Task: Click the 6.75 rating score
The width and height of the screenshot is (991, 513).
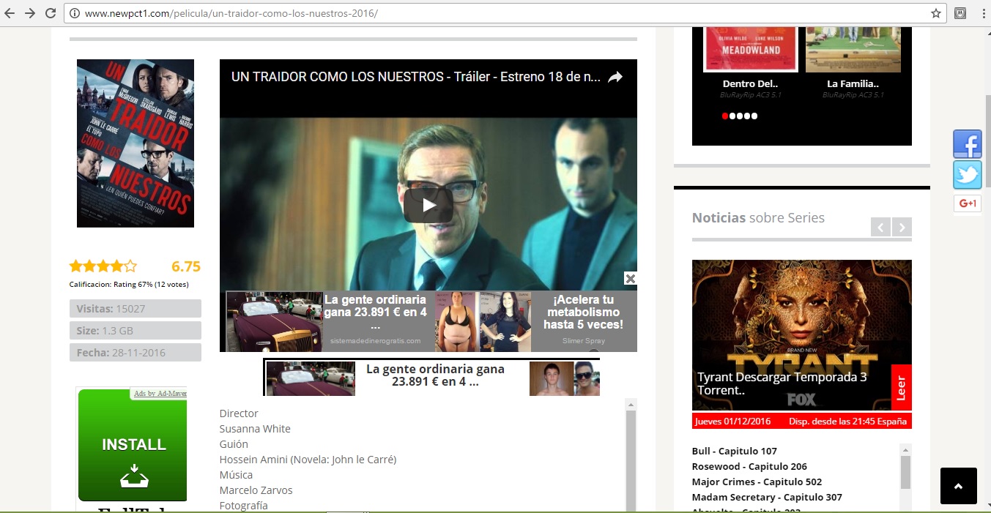Action: [186, 266]
